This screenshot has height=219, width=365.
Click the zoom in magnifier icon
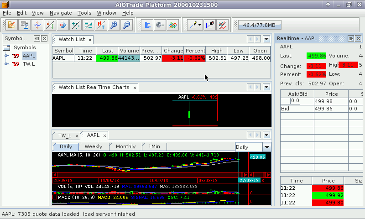(114, 25)
